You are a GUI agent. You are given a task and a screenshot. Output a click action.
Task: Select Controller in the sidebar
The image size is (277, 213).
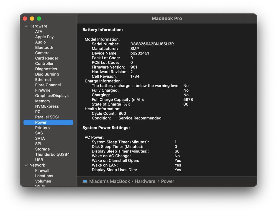coord(44,64)
